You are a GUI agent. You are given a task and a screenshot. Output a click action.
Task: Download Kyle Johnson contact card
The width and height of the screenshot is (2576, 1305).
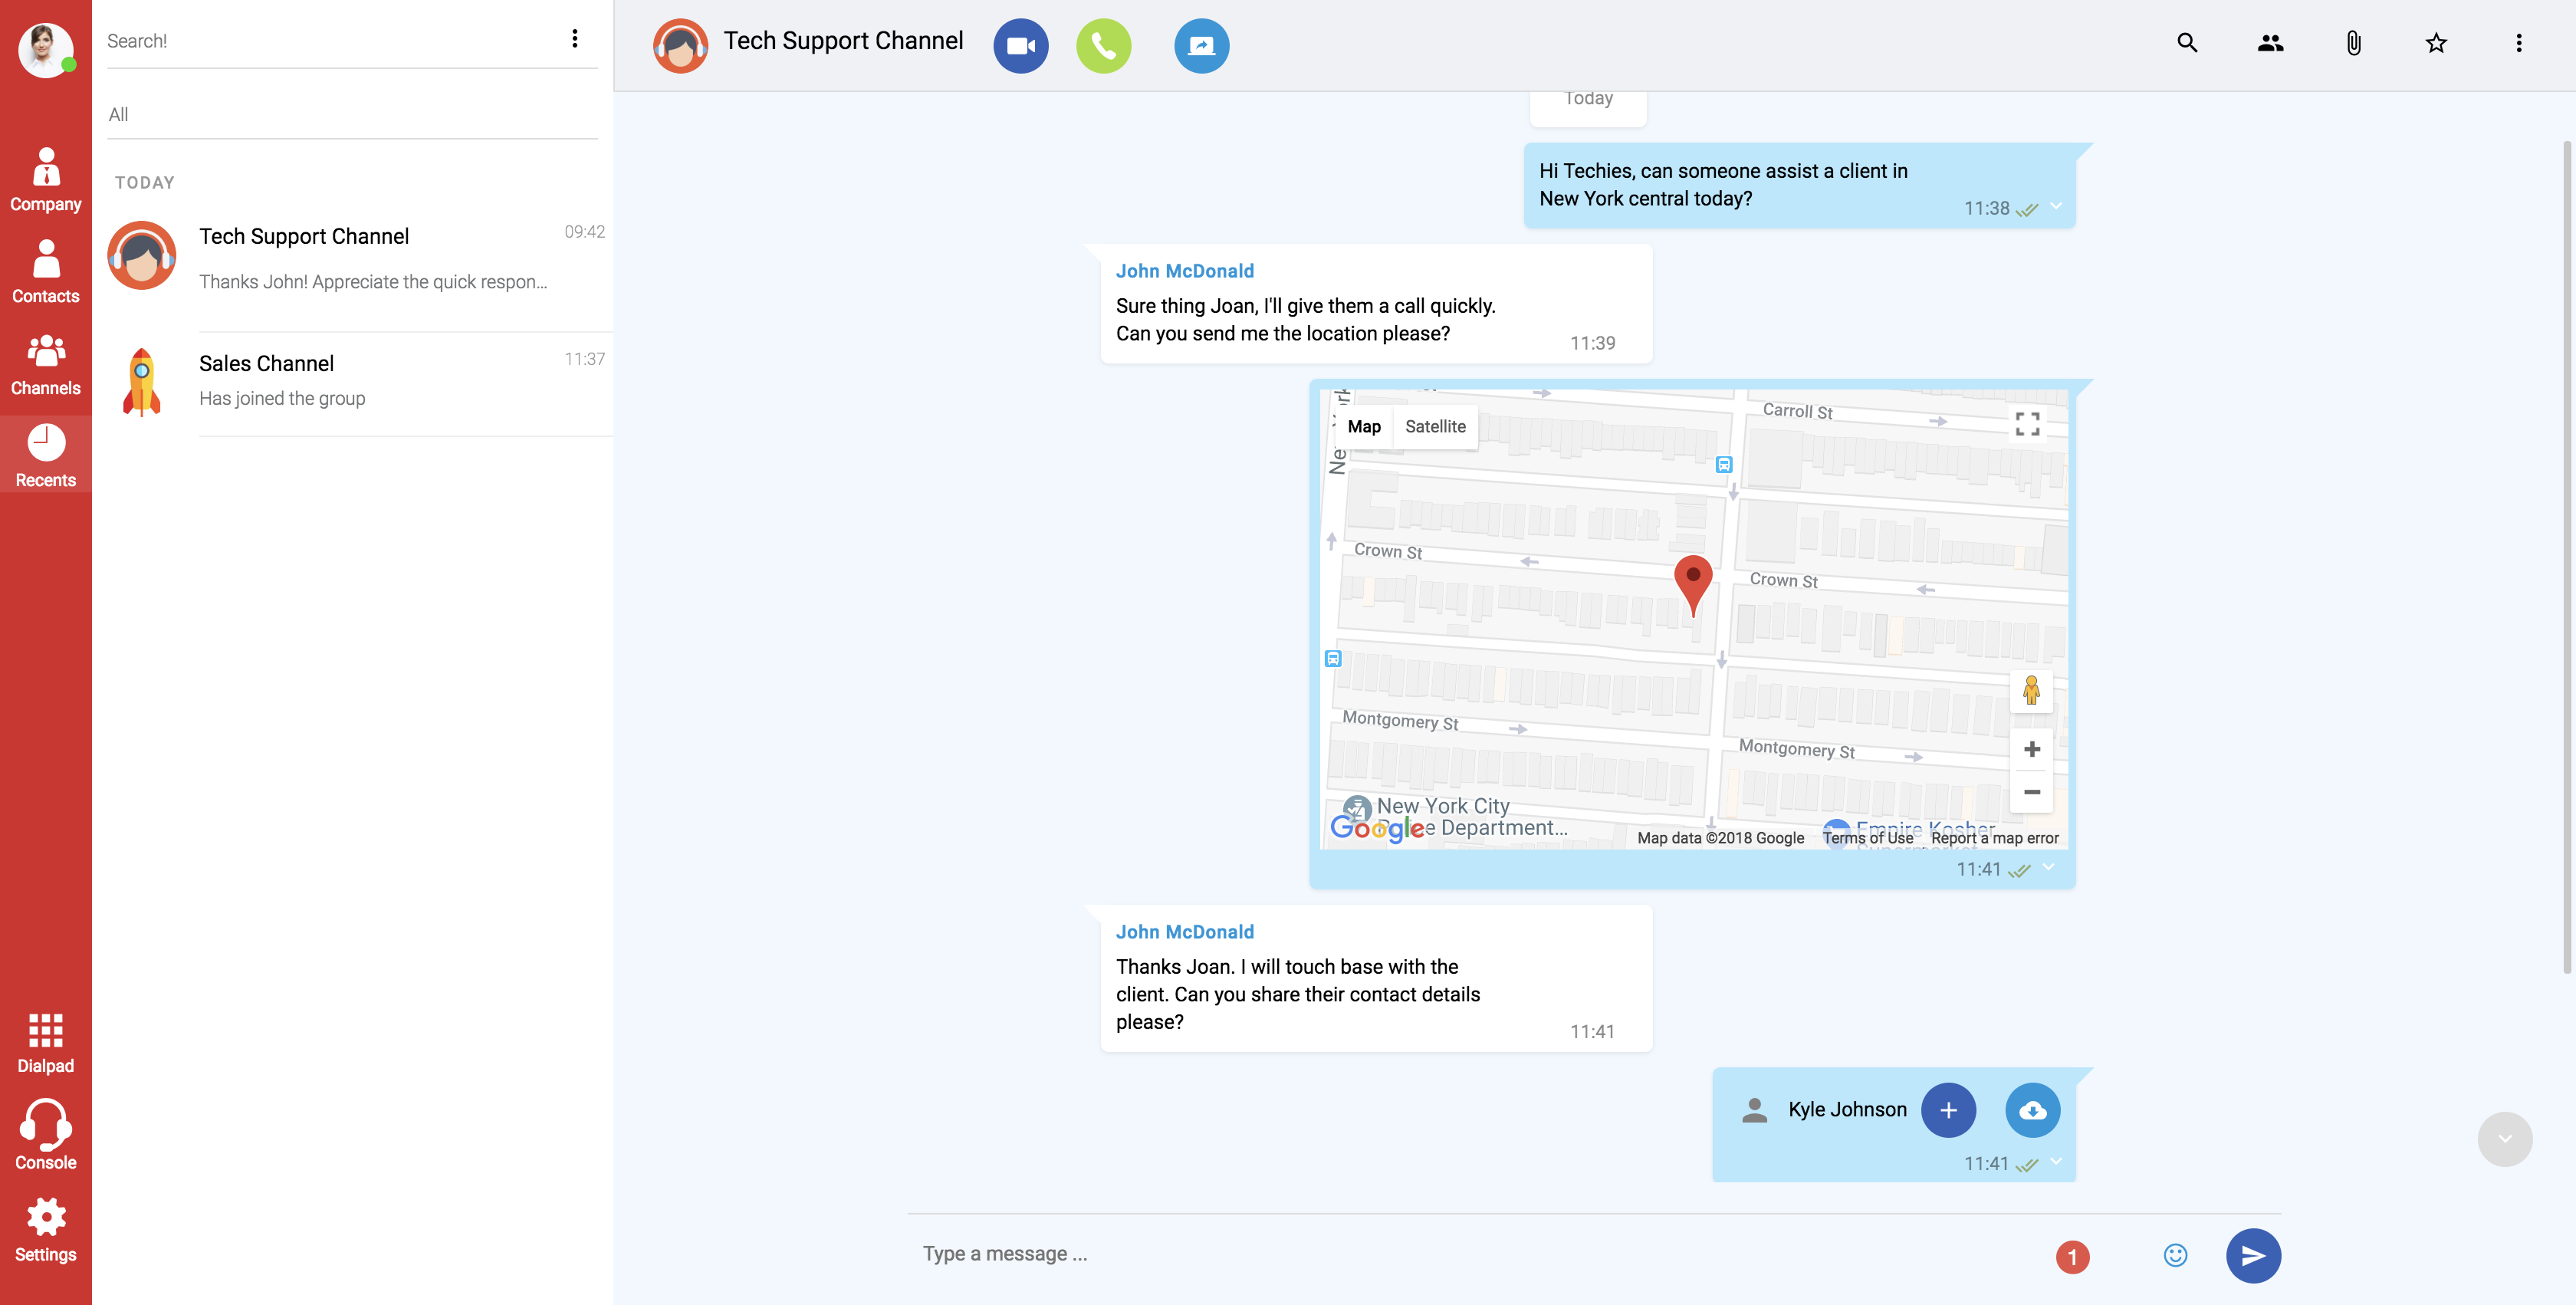pos(2032,1110)
